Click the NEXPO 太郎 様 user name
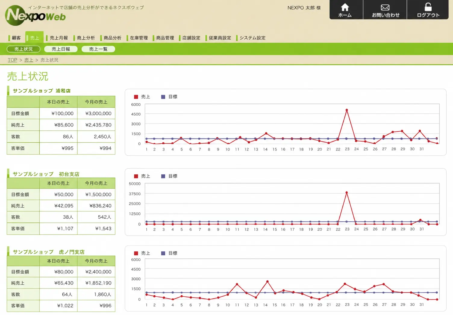 pos(304,8)
